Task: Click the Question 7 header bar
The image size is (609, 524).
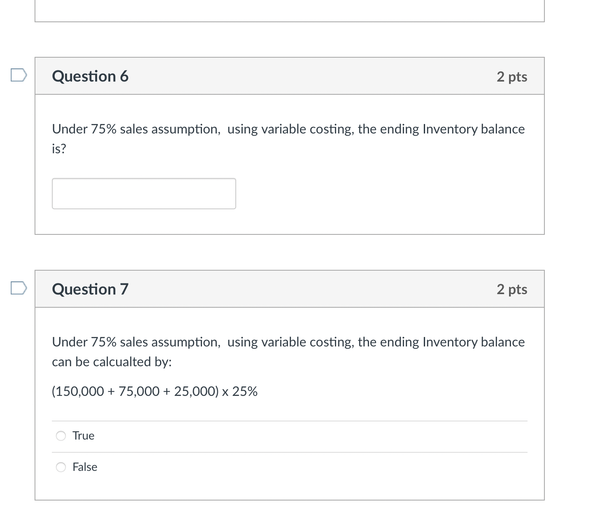Action: [289, 289]
